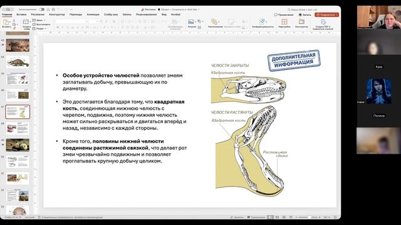This screenshot has width=401, height=225.
Task: Click the Fit slide to window icon
Action: point(336,217)
